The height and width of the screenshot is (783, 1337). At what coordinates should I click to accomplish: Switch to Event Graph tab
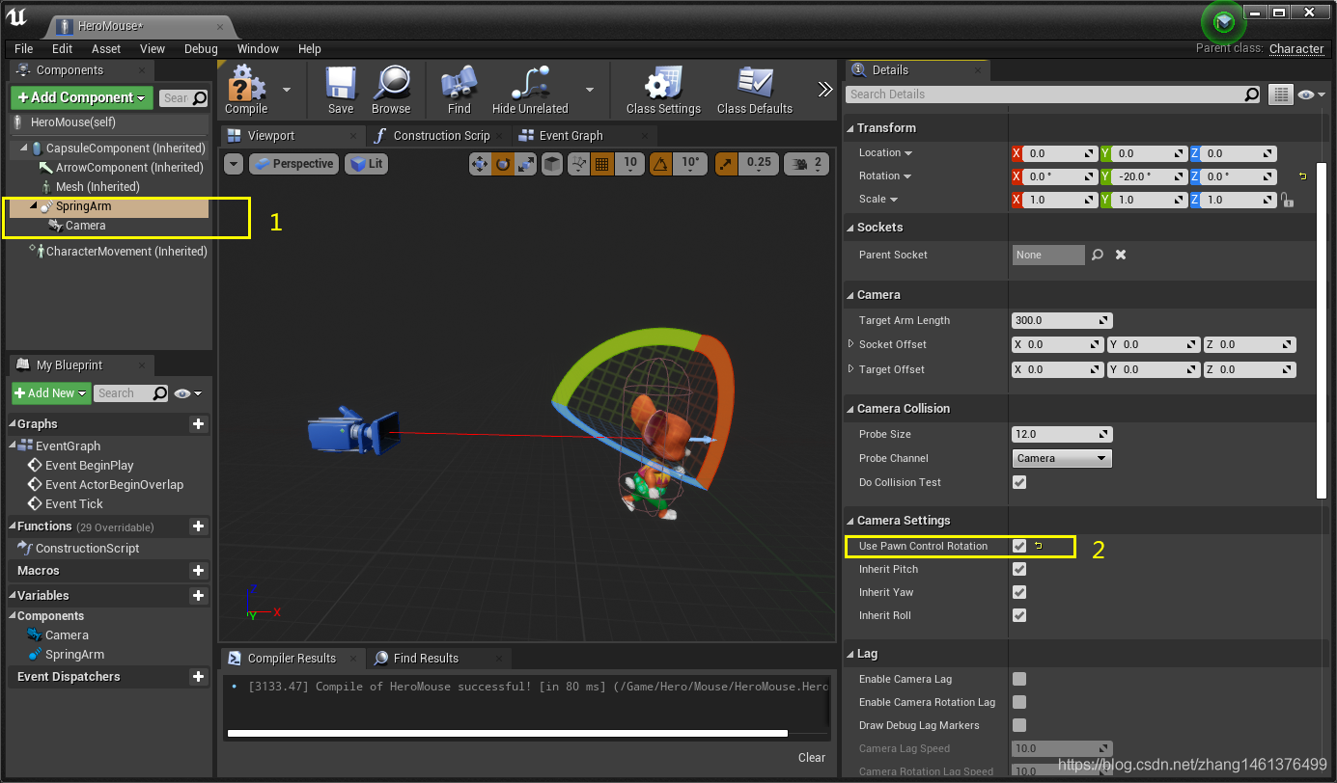[571, 136]
